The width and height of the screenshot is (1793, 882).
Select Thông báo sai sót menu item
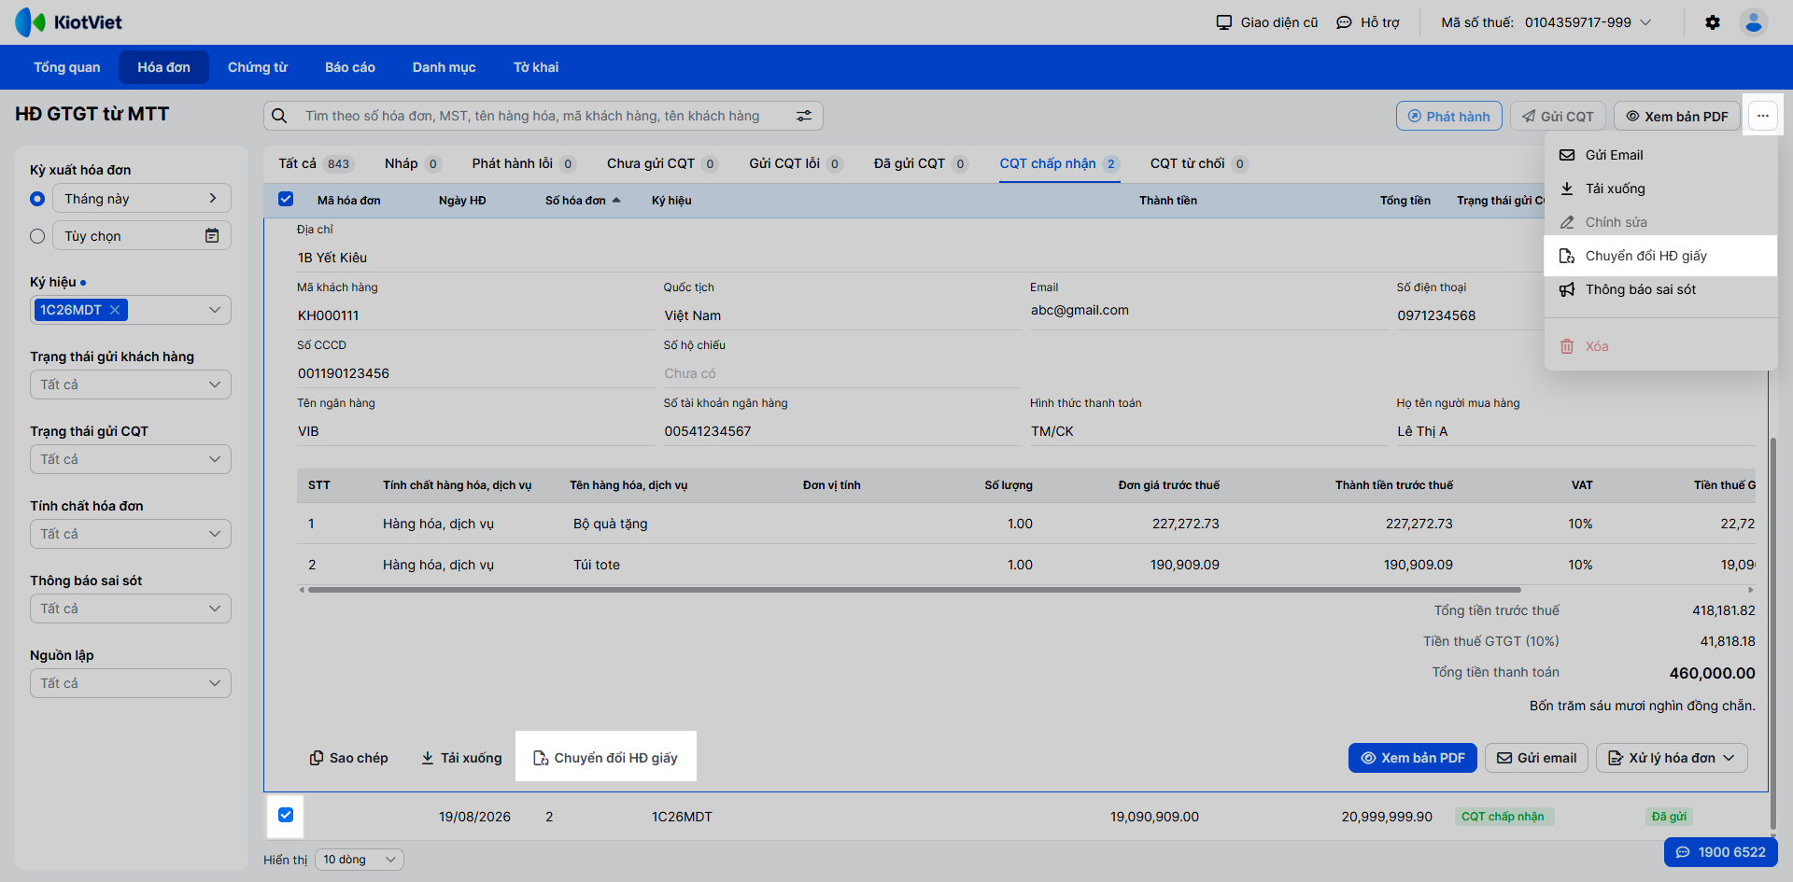1660,289
